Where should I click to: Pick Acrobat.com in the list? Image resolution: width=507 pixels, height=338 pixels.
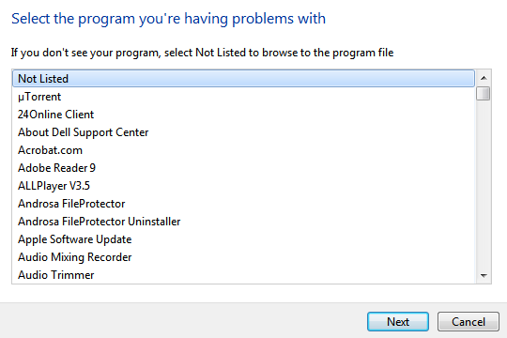(243, 150)
